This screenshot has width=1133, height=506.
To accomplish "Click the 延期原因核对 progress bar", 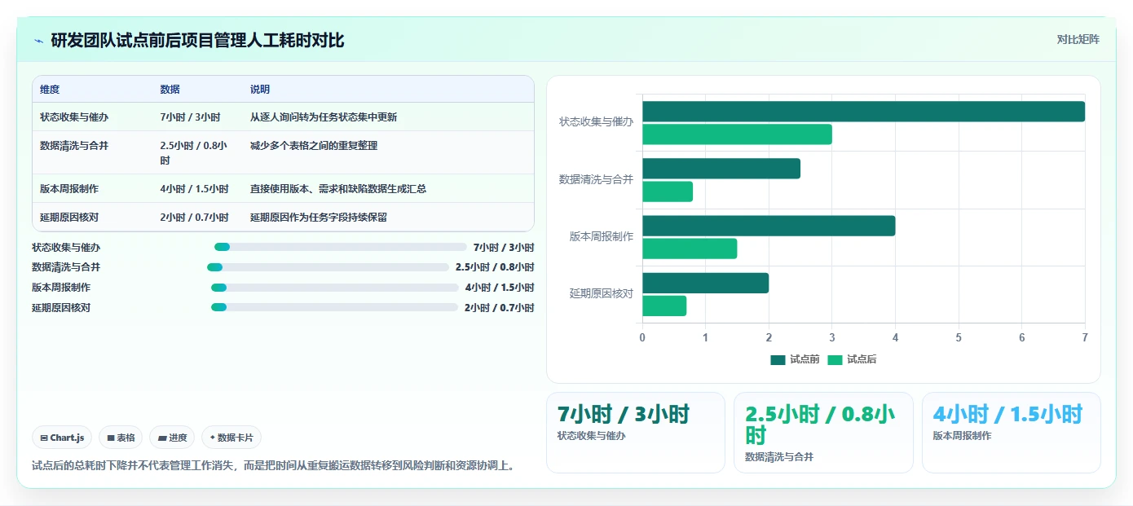I will click(x=334, y=307).
